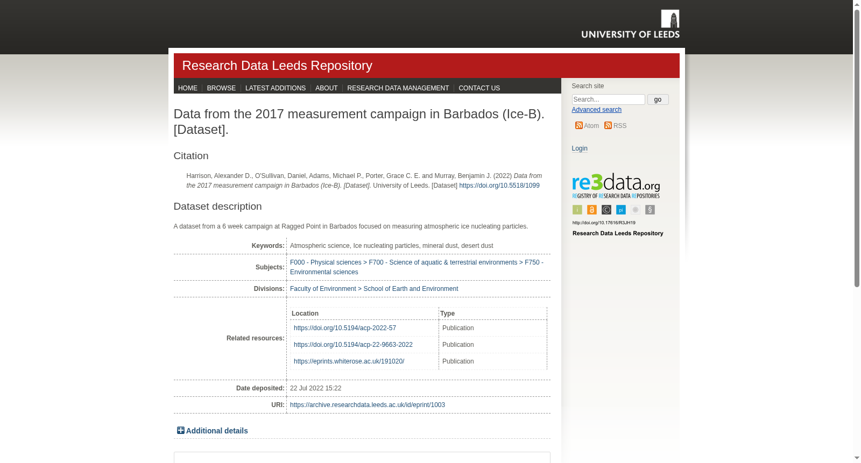This screenshot has width=861, height=463.
Task: Click the Publication cell in acp-2022-57 row
Action: (458, 328)
